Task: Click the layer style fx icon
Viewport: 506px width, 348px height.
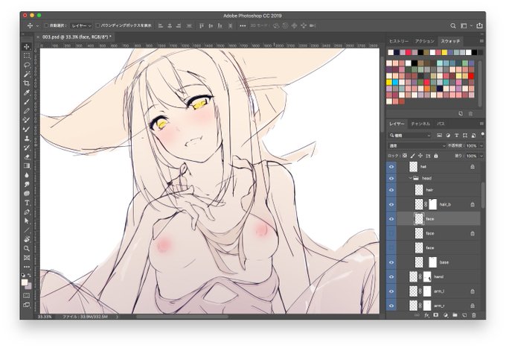Action: (x=426, y=315)
